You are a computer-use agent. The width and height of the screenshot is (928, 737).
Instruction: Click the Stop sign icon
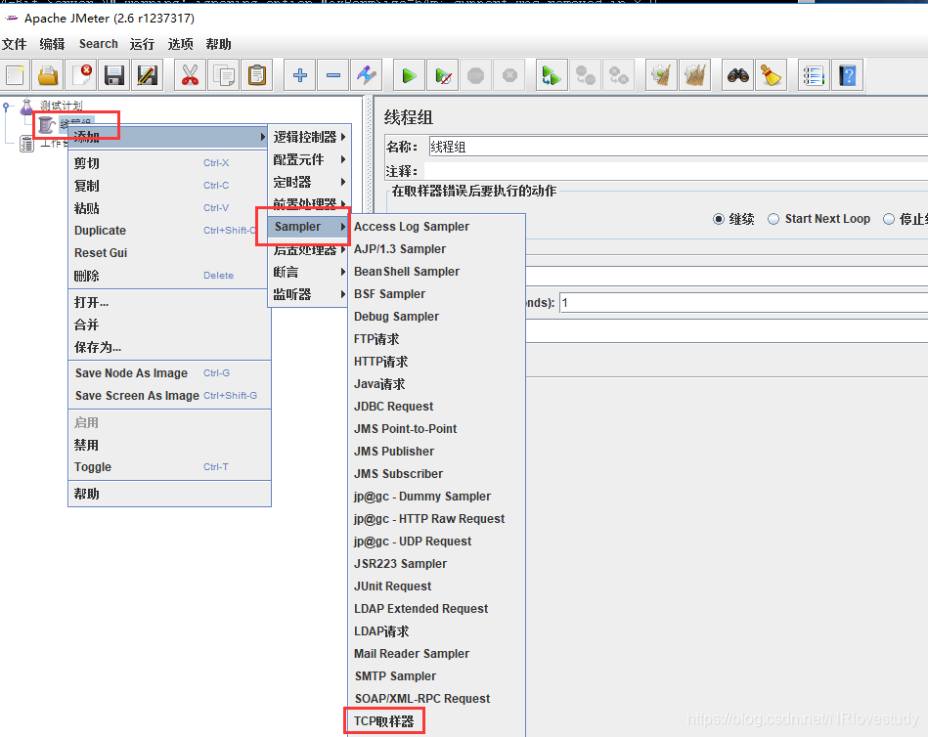click(476, 75)
